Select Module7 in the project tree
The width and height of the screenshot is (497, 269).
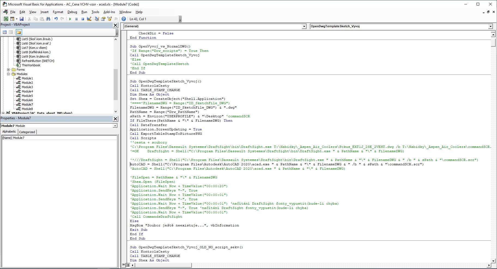click(27, 104)
